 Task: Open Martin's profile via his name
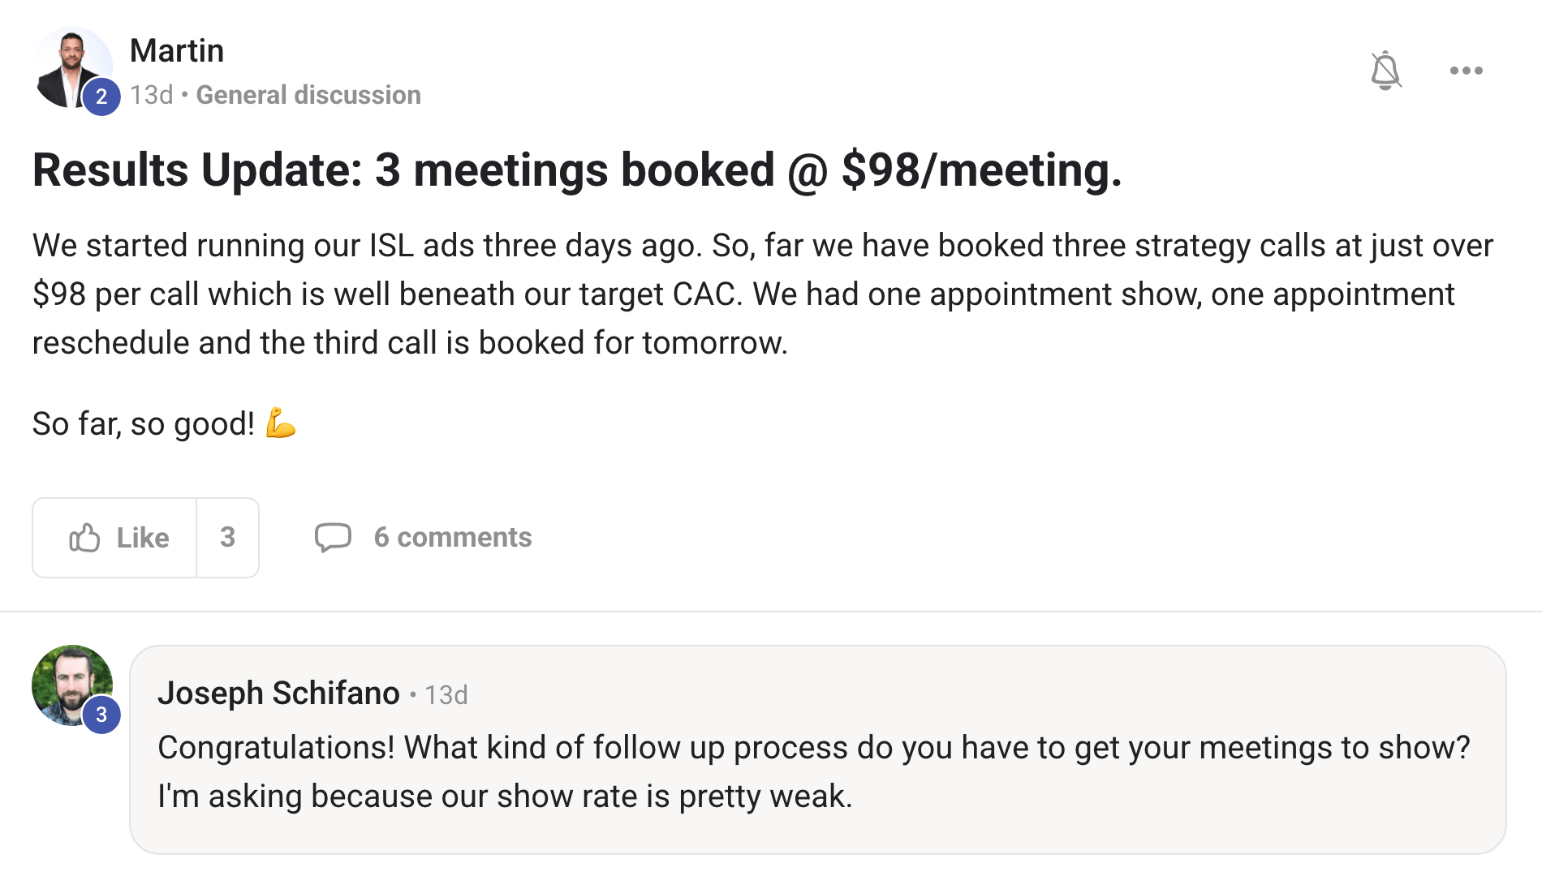point(177,51)
